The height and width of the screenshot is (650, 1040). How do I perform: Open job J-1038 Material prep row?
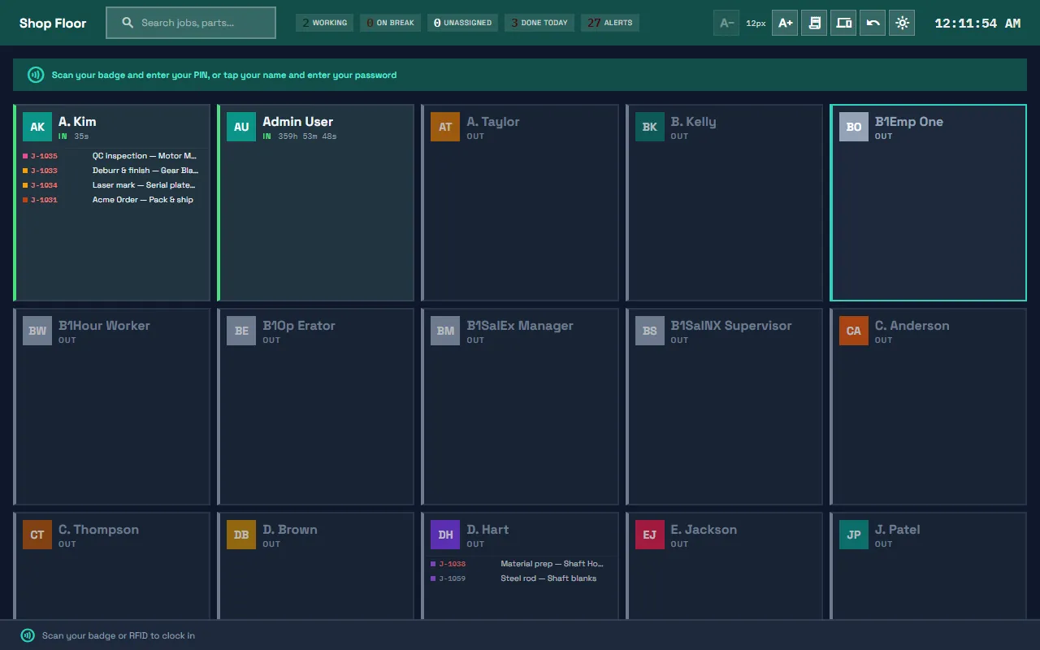click(x=519, y=564)
